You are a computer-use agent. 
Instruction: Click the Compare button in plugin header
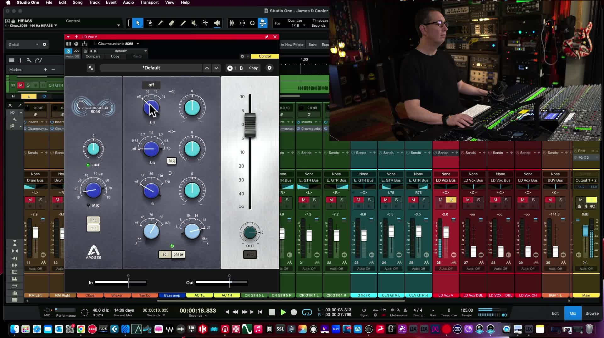point(93,57)
